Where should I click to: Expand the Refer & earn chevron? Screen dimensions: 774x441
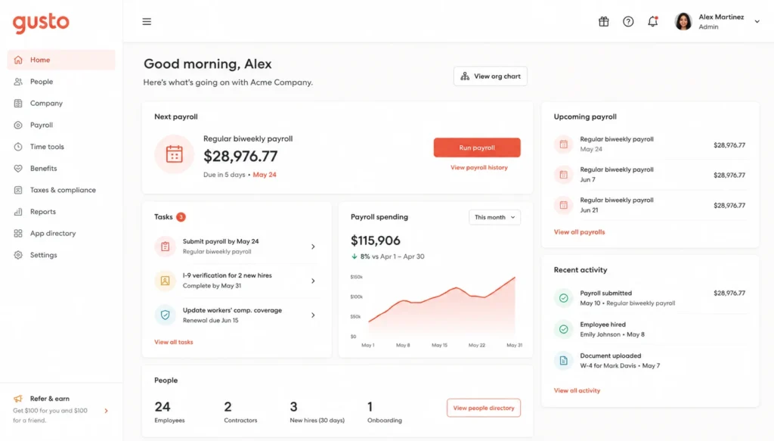106,411
